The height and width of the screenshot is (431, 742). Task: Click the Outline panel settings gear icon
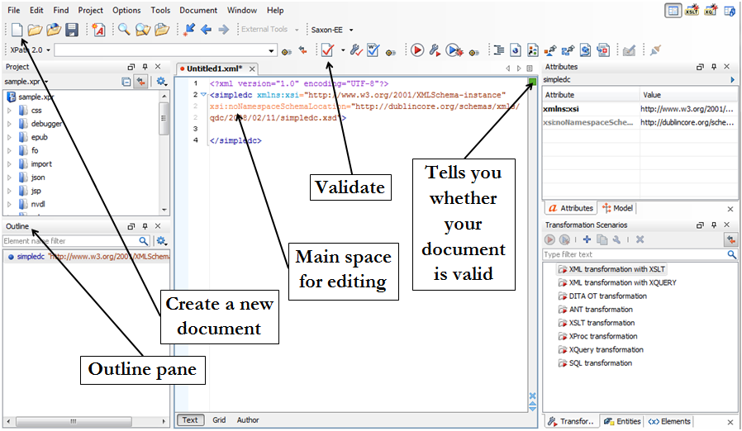tap(161, 241)
